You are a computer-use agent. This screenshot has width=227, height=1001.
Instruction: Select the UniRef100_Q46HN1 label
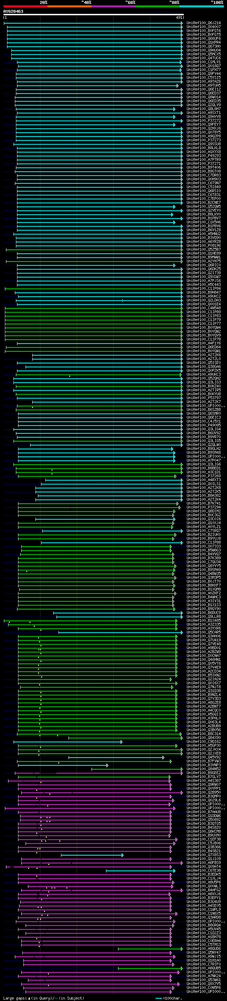pos(204,659)
